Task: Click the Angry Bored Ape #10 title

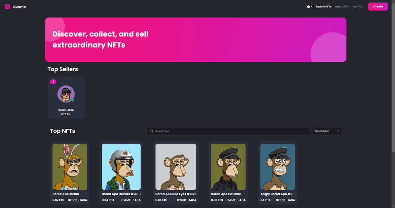Action: coord(277,194)
